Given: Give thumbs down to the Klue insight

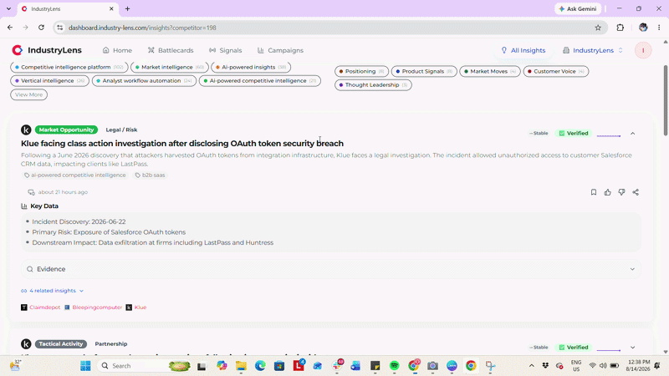Looking at the screenshot, I should [x=621, y=192].
